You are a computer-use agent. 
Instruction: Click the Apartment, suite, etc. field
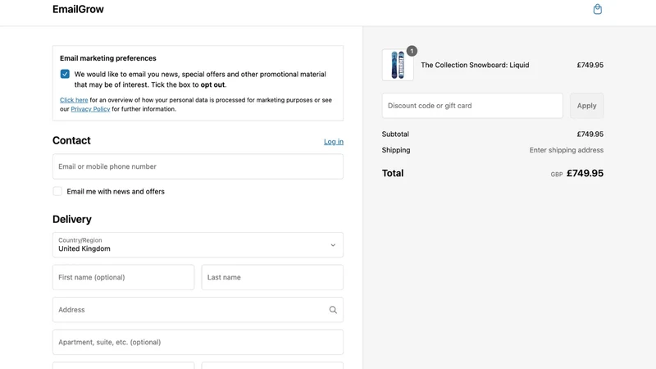point(198,342)
